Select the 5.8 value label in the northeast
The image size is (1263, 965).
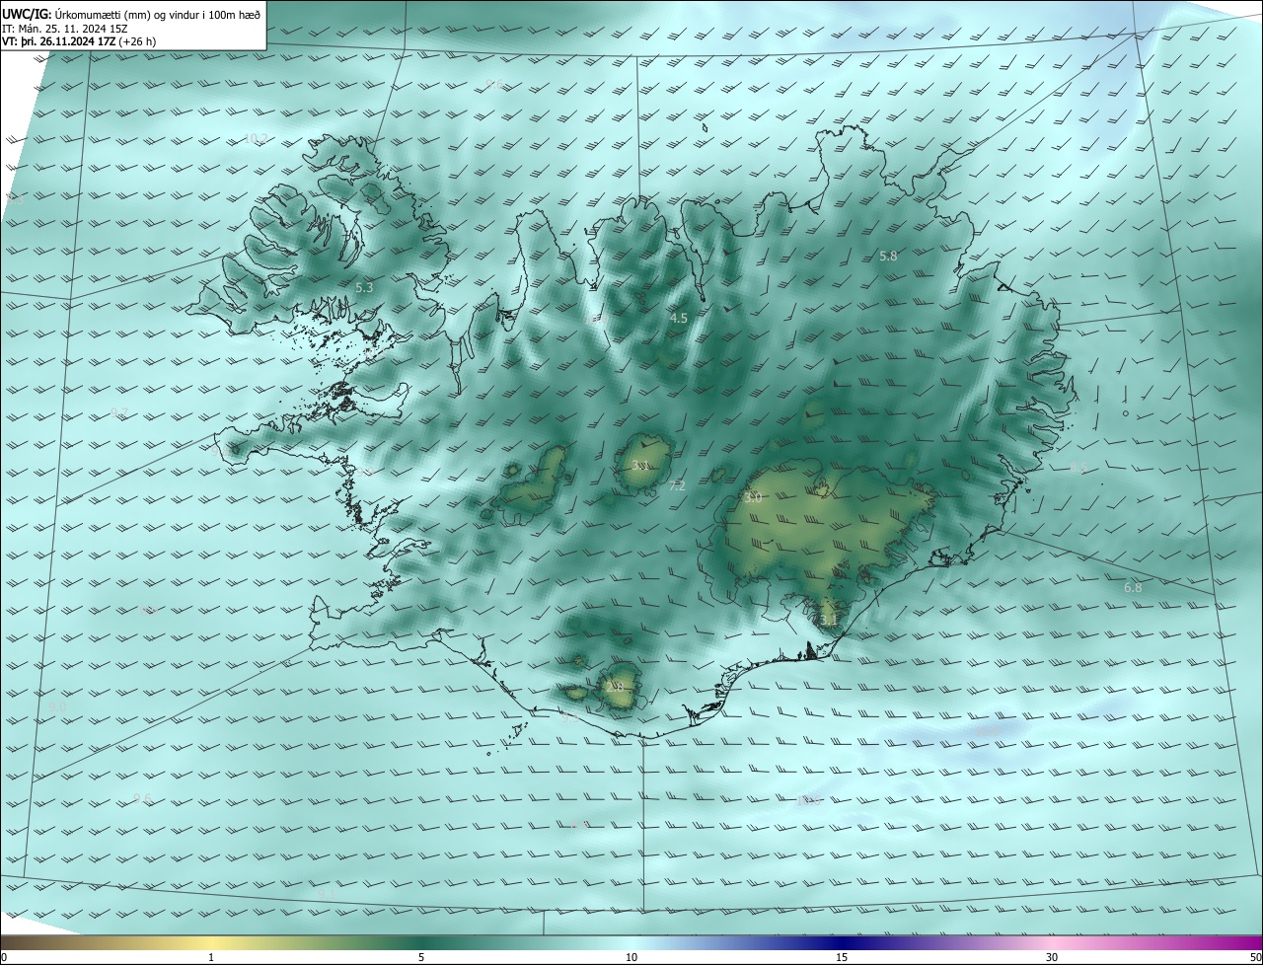888,256
